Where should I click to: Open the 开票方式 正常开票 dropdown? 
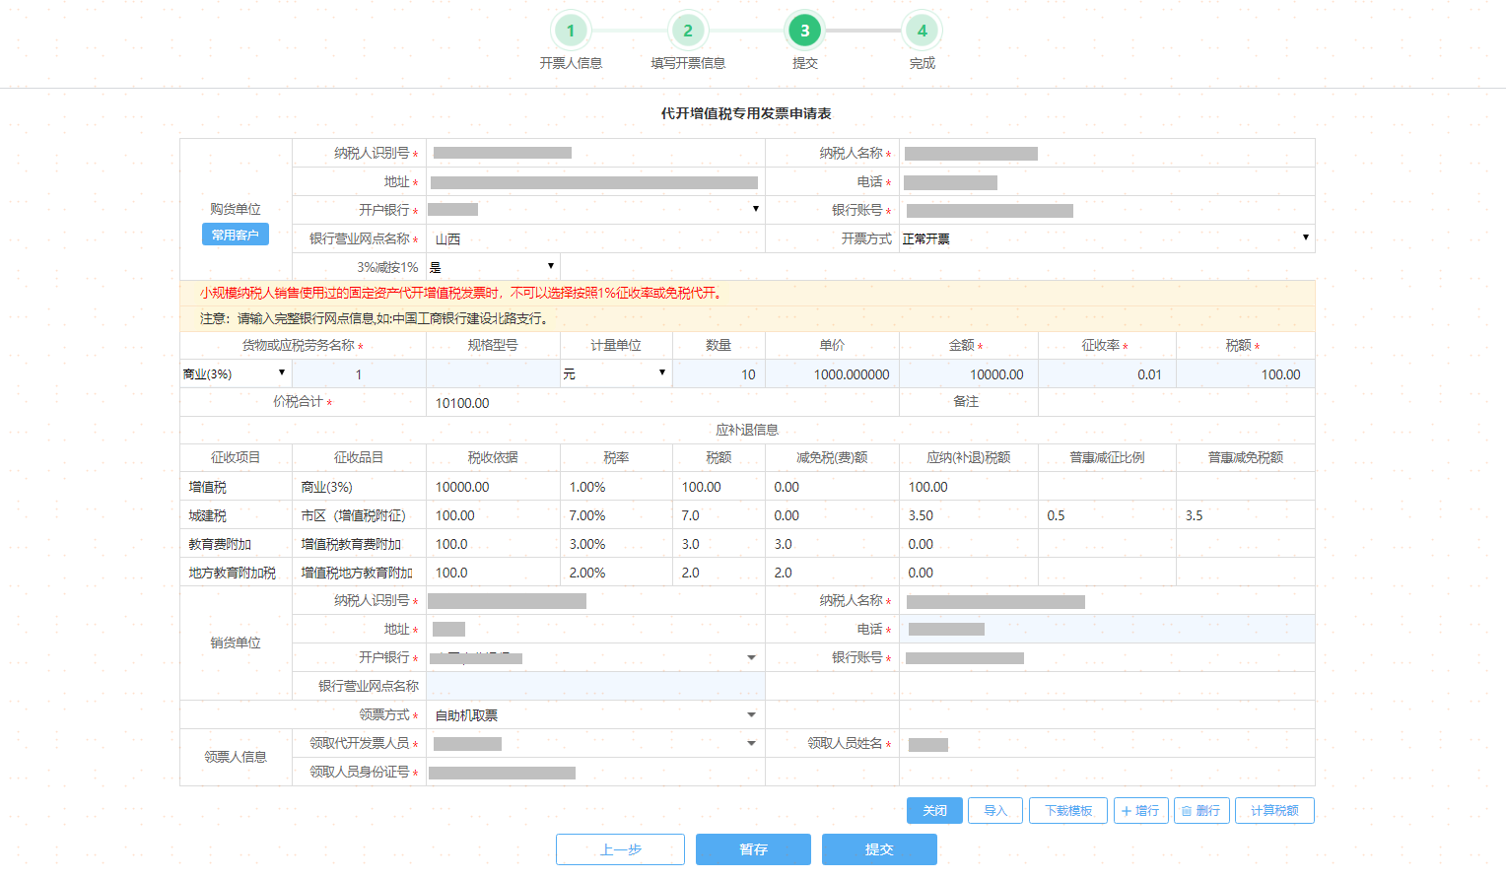[x=1107, y=238]
